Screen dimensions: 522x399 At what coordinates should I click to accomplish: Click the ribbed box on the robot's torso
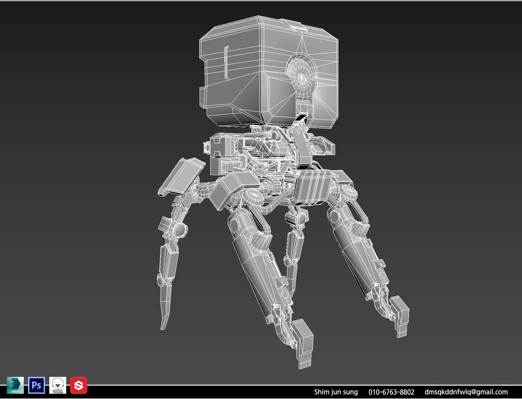[x=313, y=184]
